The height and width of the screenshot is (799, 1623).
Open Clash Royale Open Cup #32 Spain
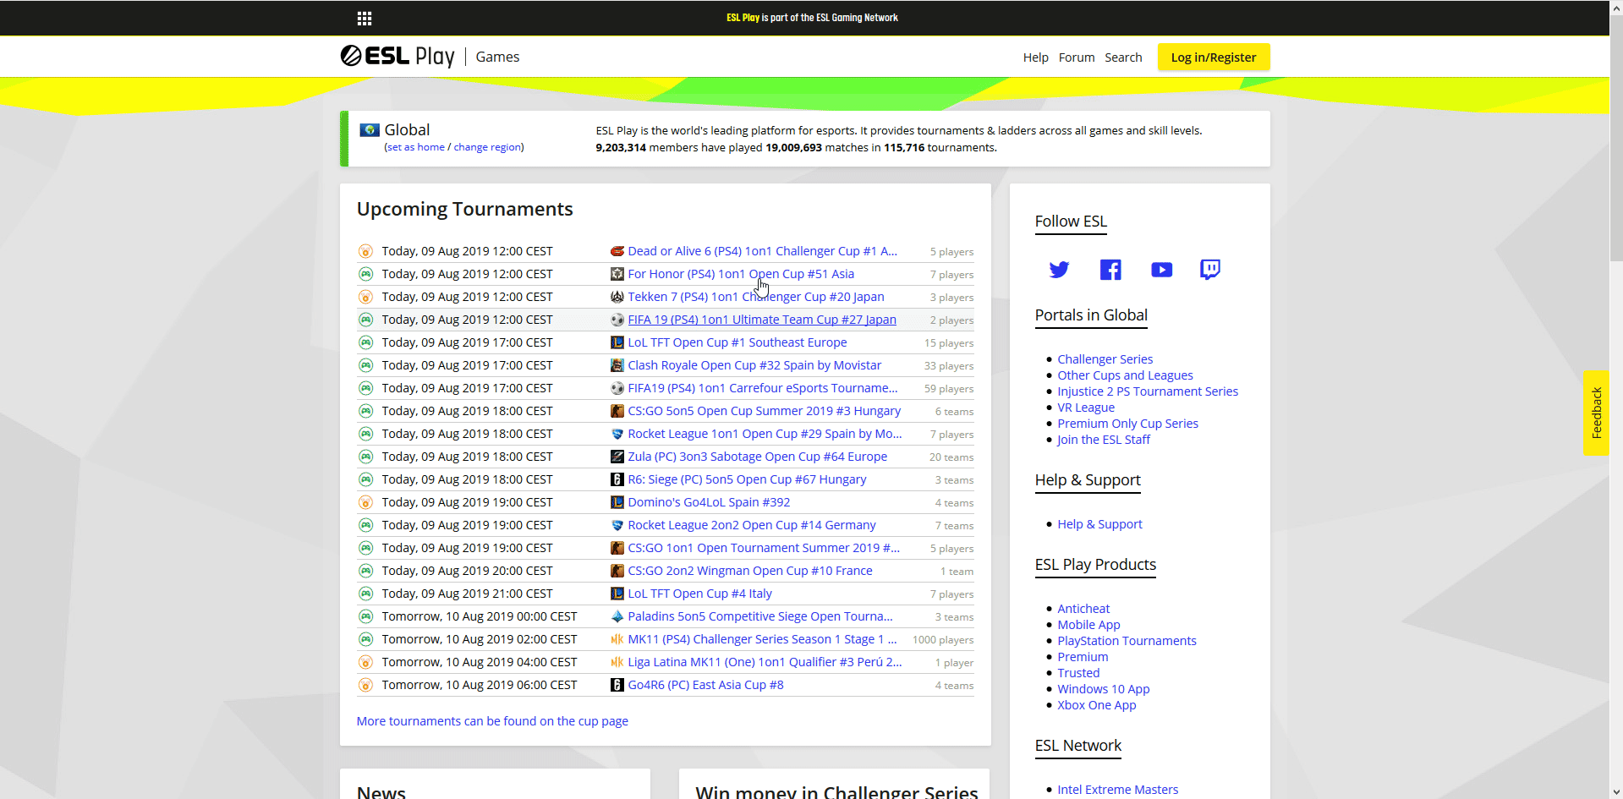(x=754, y=365)
